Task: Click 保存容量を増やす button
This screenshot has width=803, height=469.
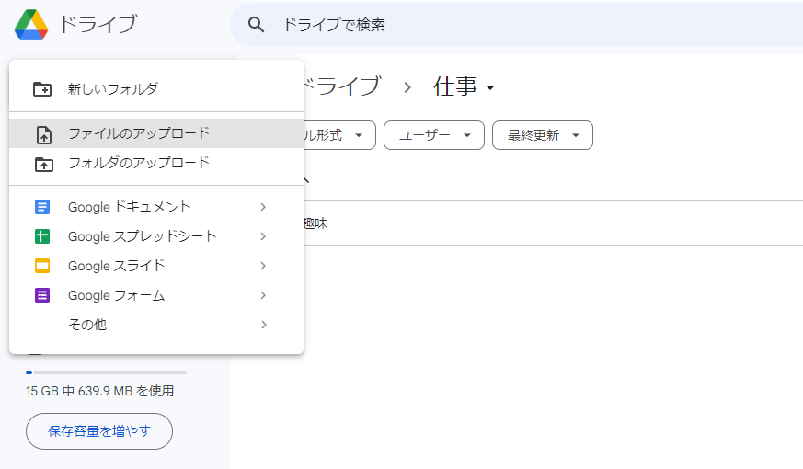Action: click(99, 431)
